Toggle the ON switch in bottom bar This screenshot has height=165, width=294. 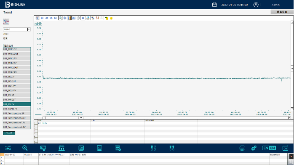pos(285,148)
